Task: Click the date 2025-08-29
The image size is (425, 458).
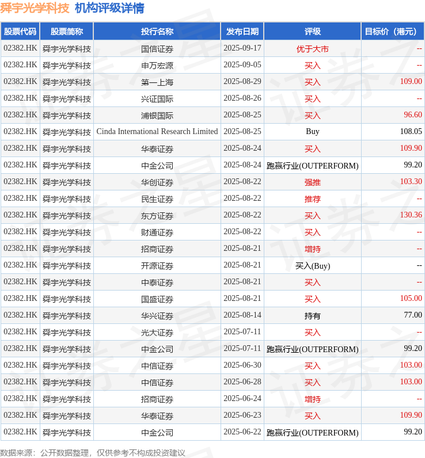Action: [242, 82]
